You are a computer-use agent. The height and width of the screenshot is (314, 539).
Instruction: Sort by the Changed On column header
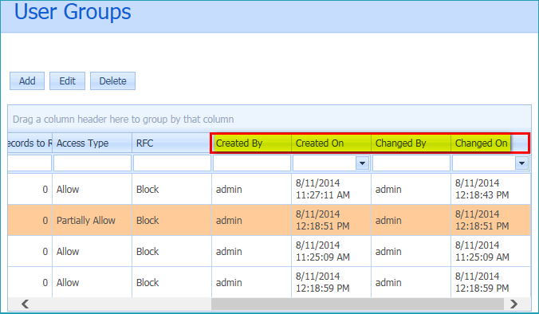click(482, 143)
